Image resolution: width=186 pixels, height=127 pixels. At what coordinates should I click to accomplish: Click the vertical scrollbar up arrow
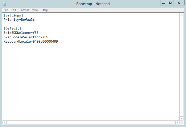(181, 15)
